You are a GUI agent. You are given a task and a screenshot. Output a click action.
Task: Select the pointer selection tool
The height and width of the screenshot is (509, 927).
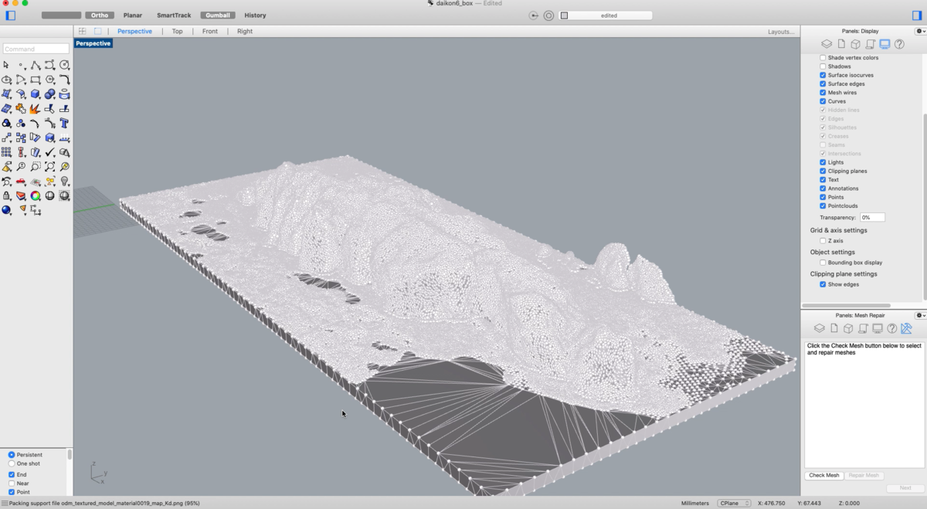tap(7, 66)
